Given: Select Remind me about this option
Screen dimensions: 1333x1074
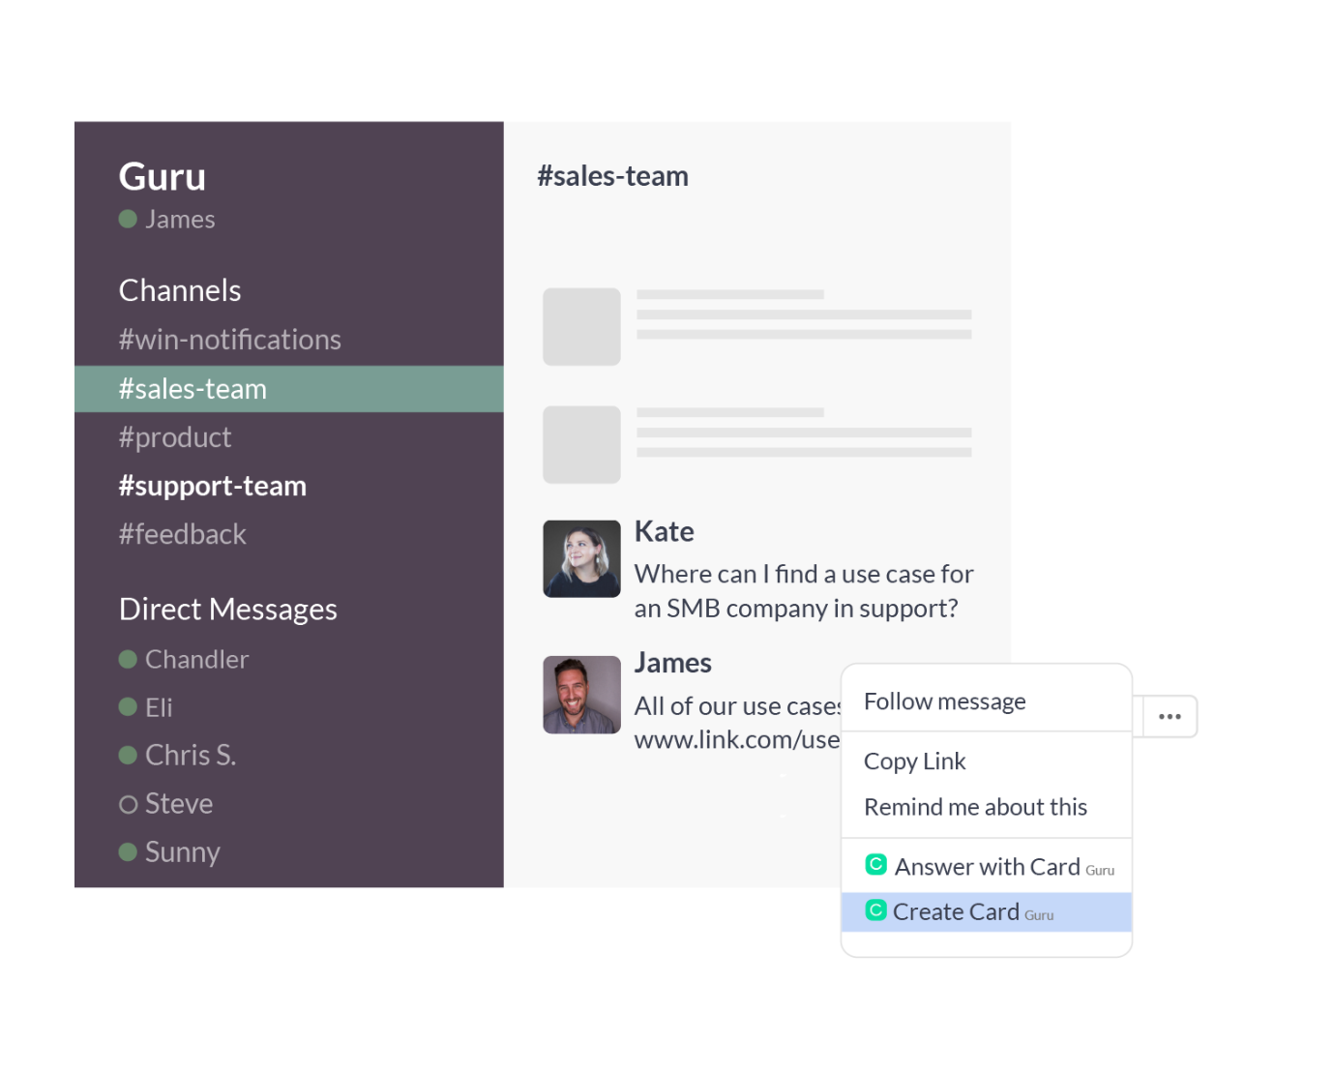Looking at the screenshot, I should pos(975,807).
